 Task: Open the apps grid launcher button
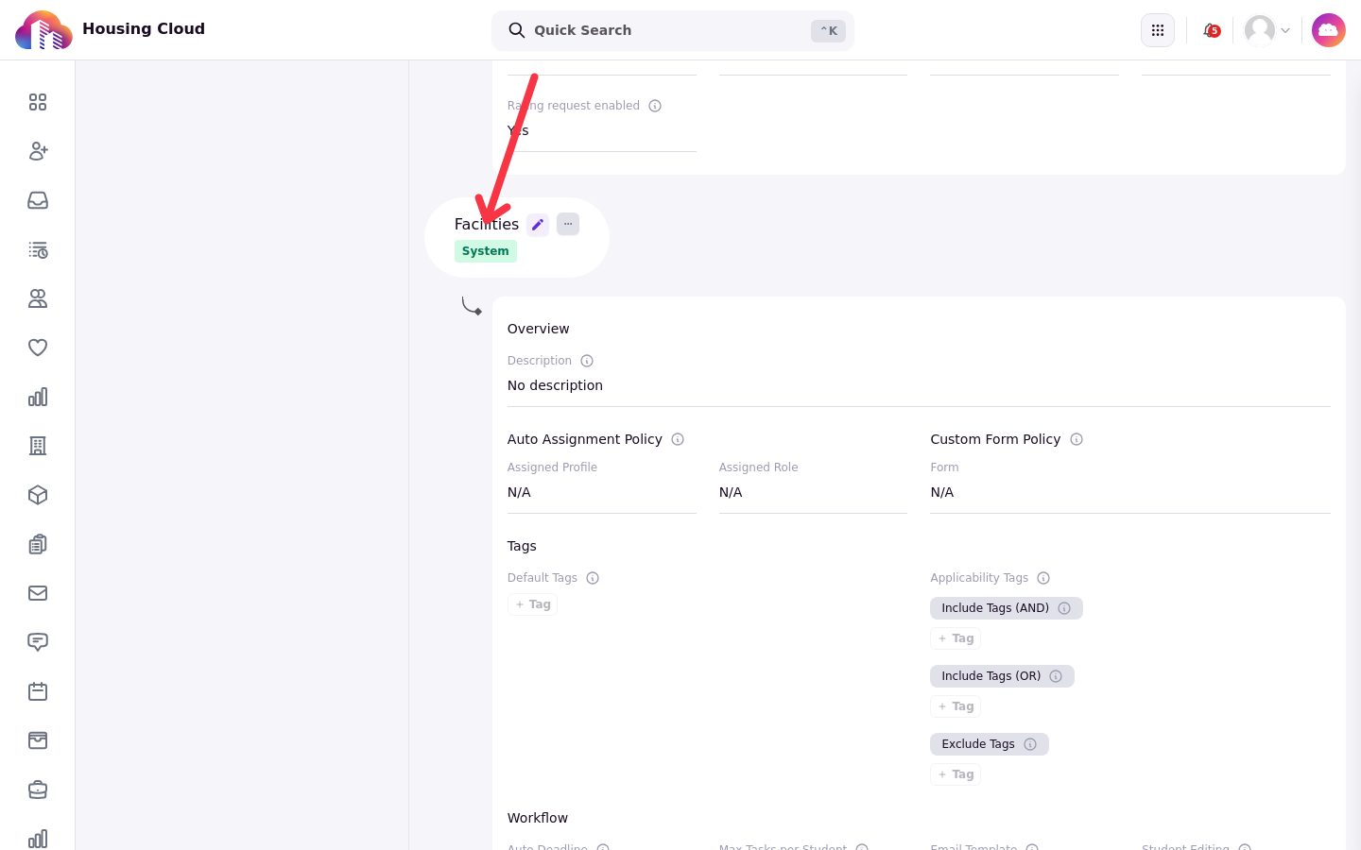click(1158, 30)
